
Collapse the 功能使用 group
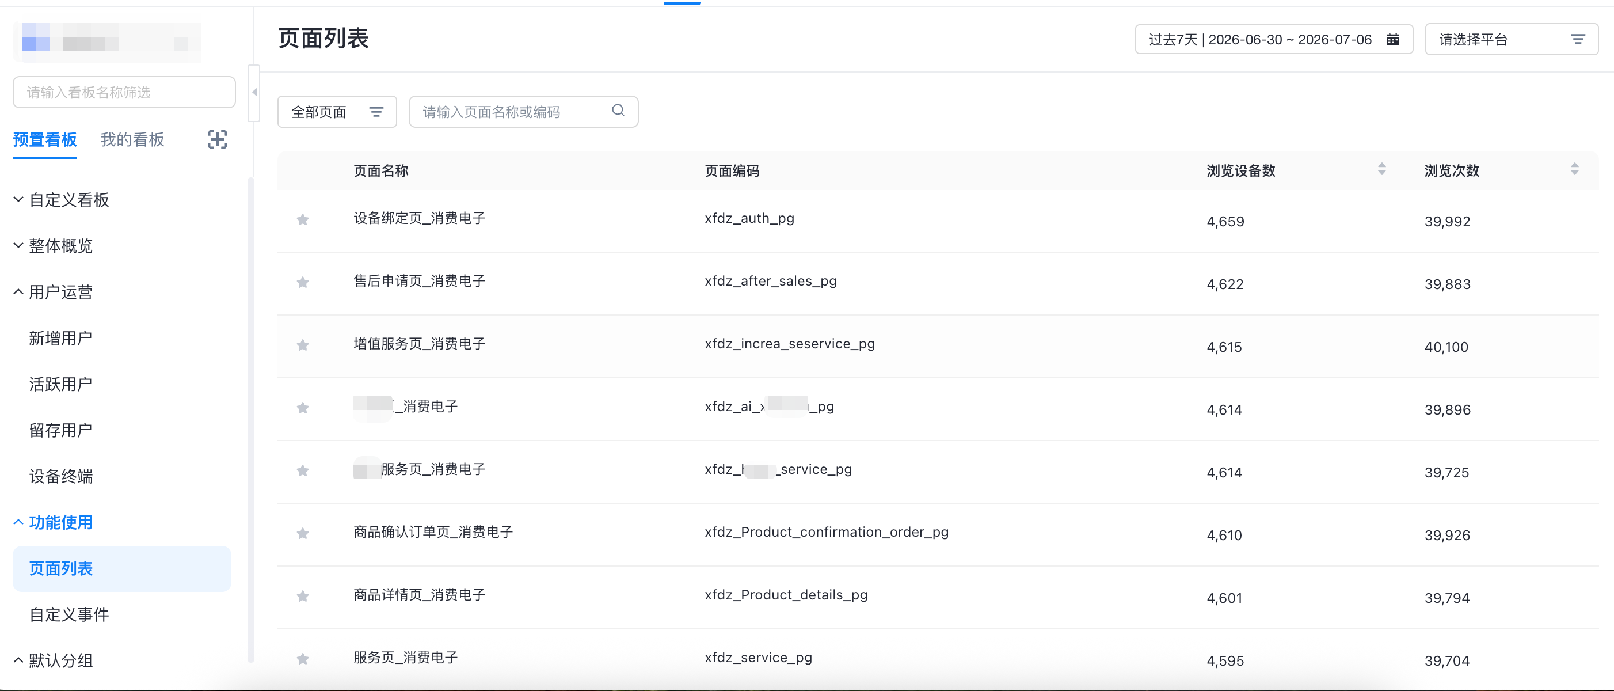(54, 522)
